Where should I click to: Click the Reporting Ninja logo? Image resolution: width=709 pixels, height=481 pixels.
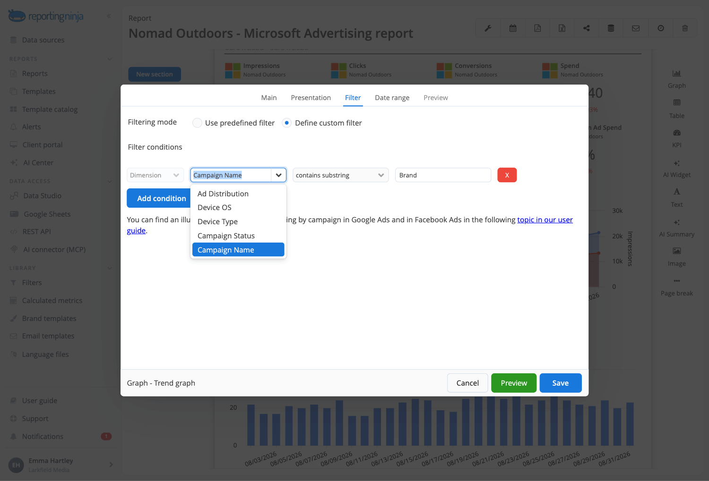[46, 16]
